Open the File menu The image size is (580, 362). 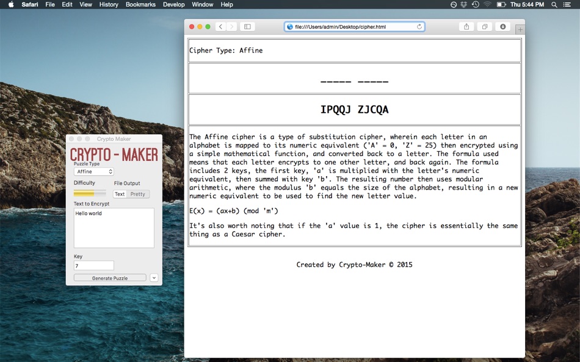click(50, 4)
